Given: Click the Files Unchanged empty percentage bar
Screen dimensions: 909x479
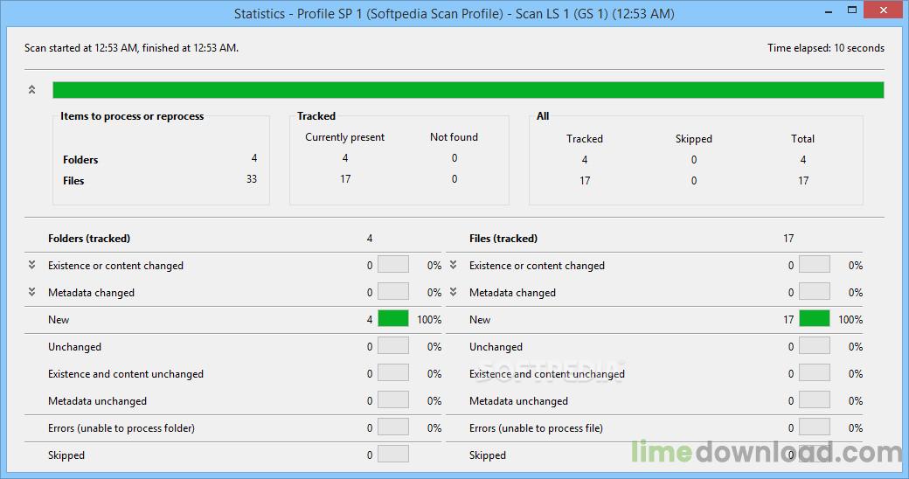Looking at the screenshot, I should pyautogui.click(x=815, y=346).
